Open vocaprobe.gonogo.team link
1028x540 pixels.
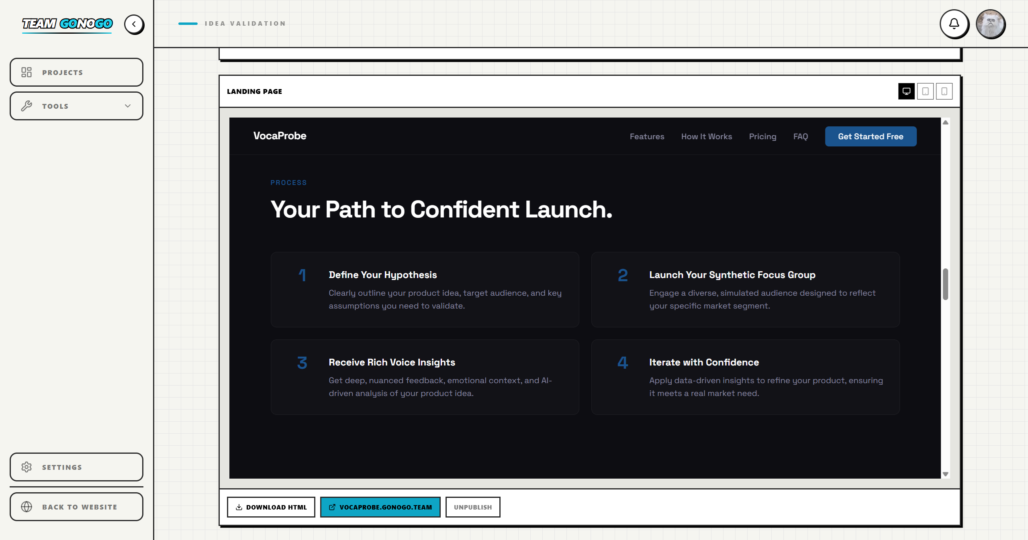point(380,507)
